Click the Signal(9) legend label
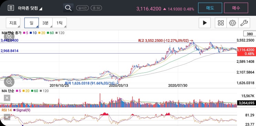256x126 pixels. click(22, 110)
